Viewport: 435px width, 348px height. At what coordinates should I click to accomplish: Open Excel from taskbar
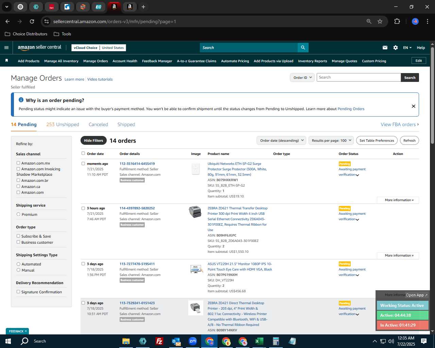pos(259,341)
